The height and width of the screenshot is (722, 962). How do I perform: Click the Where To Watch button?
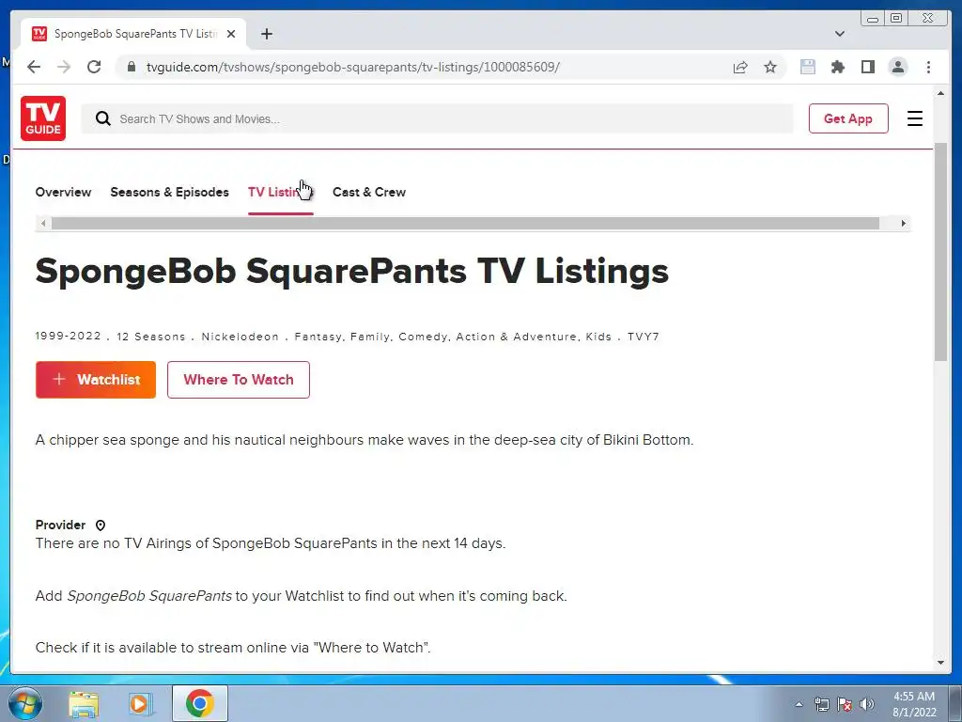238,380
